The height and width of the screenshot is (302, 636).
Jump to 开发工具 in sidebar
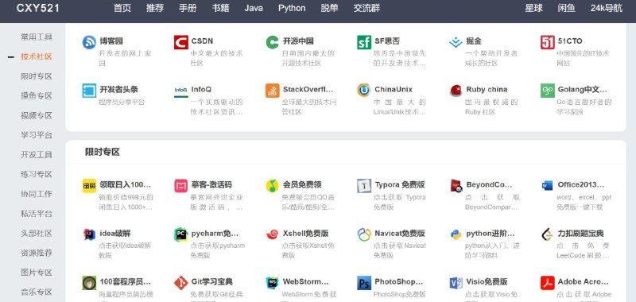(37, 154)
